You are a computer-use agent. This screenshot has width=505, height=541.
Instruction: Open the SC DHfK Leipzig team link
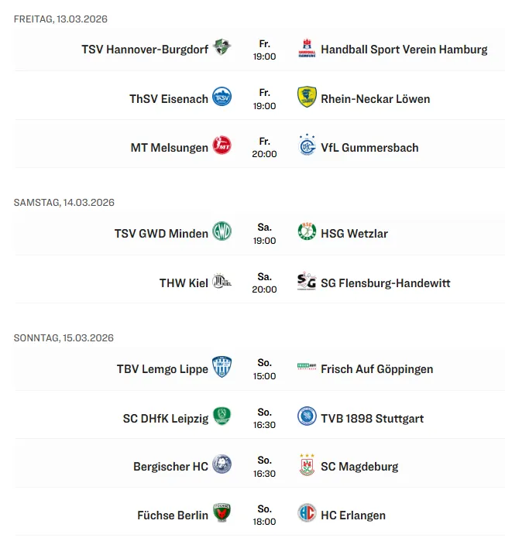tap(165, 418)
